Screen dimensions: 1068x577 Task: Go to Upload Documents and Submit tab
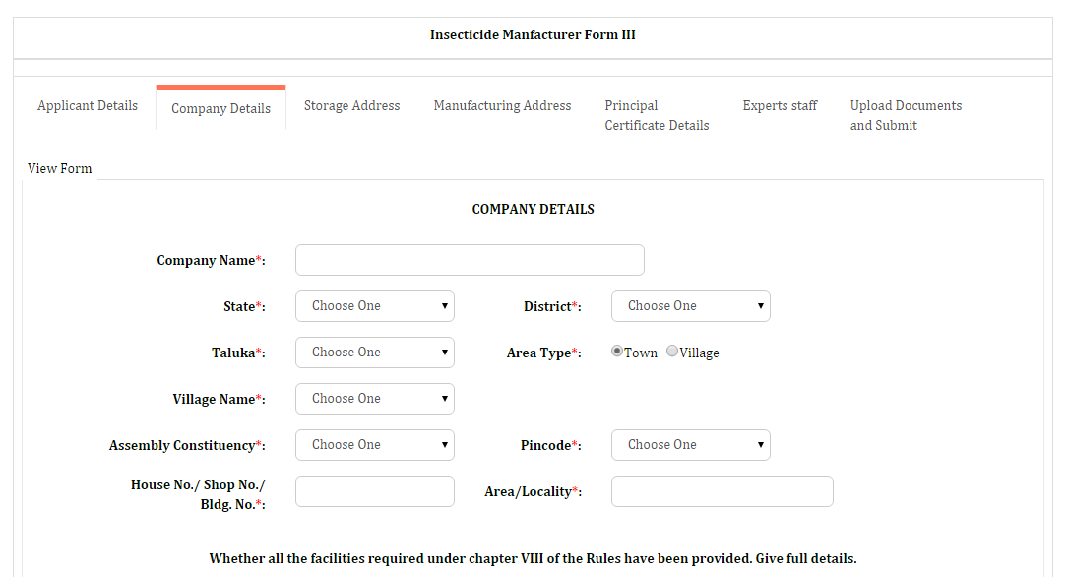pos(906,116)
